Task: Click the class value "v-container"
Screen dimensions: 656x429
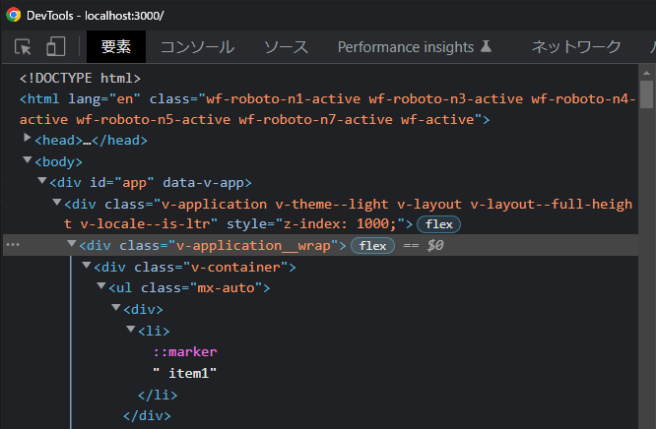Action: point(235,268)
